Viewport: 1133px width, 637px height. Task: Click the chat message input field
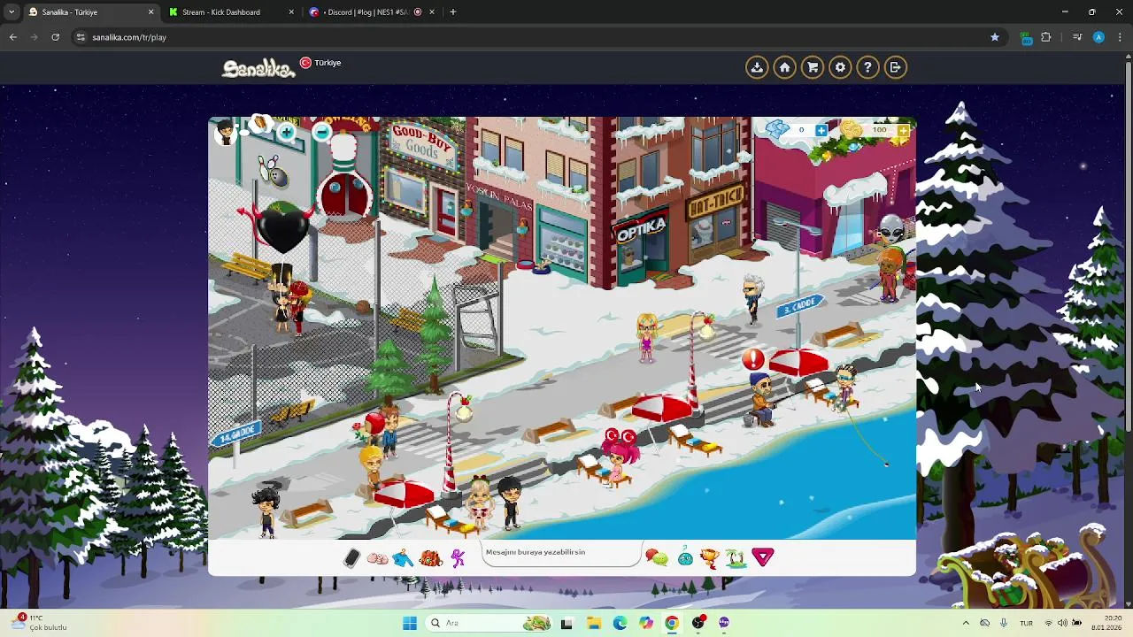[561, 555]
